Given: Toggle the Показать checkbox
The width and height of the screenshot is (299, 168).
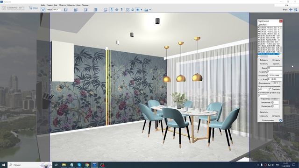Looking at the screenshot, I should click(270, 89).
